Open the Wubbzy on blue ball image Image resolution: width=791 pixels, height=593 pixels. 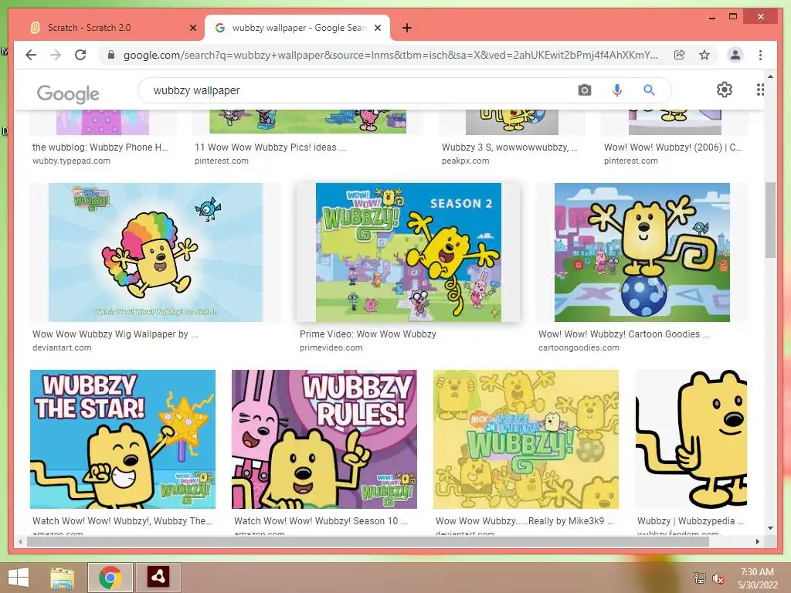[642, 252]
